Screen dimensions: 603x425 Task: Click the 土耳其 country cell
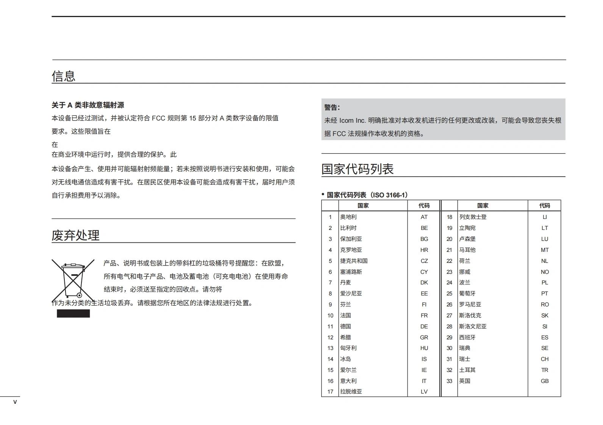click(467, 370)
